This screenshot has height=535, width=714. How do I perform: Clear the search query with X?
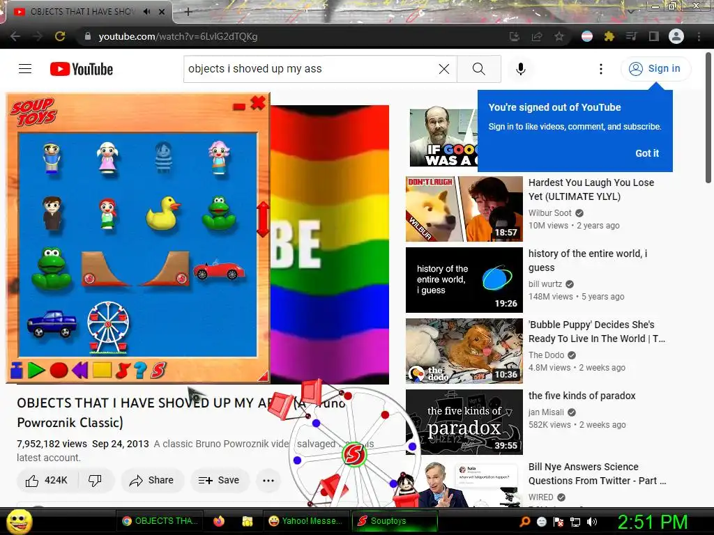click(x=444, y=69)
